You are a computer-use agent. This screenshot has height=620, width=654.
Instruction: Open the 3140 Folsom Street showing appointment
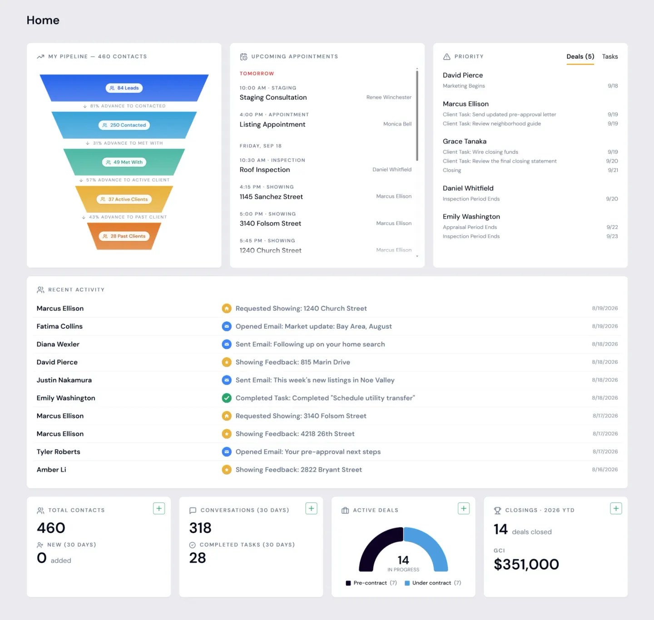tap(326, 219)
